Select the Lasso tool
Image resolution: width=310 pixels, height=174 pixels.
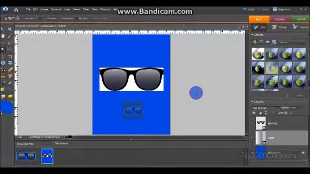[x=10, y=43]
